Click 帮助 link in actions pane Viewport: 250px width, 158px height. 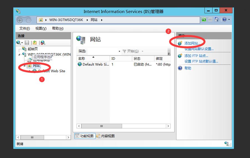coord(188,68)
